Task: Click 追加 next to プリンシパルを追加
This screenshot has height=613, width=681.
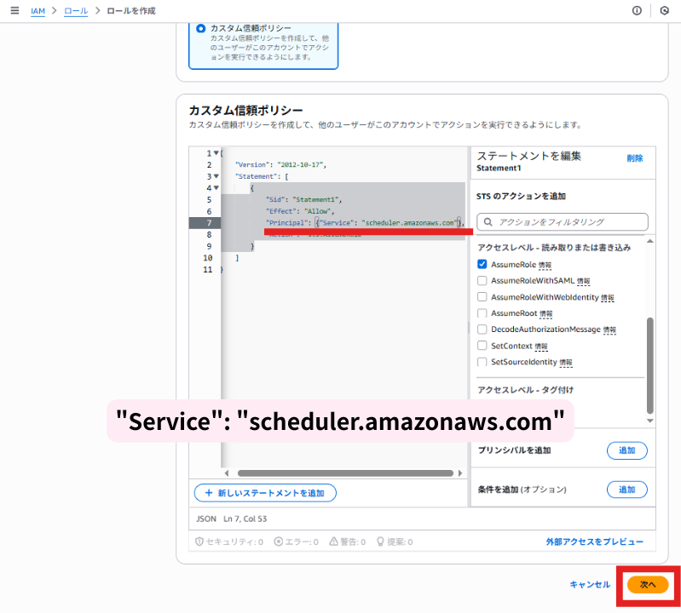Action: (x=626, y=450)
